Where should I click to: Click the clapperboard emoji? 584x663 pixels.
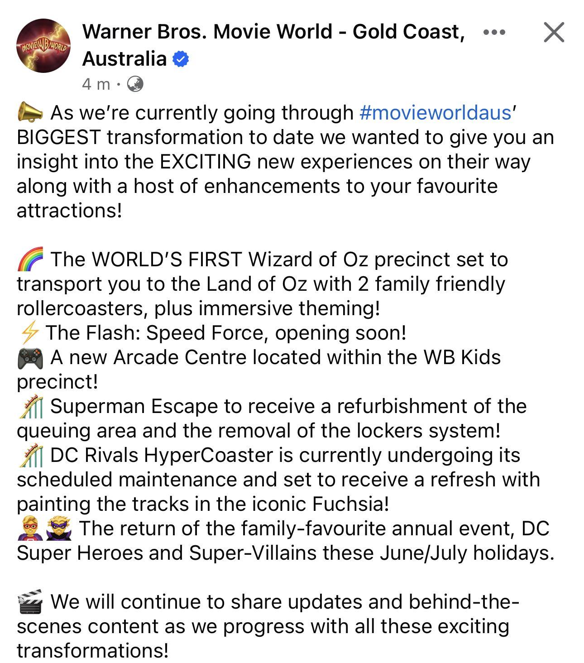[x=30, y=602]
